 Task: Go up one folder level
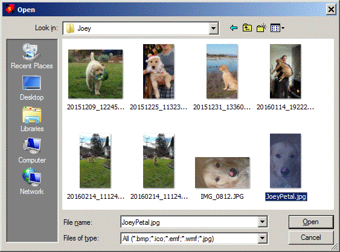247,28
